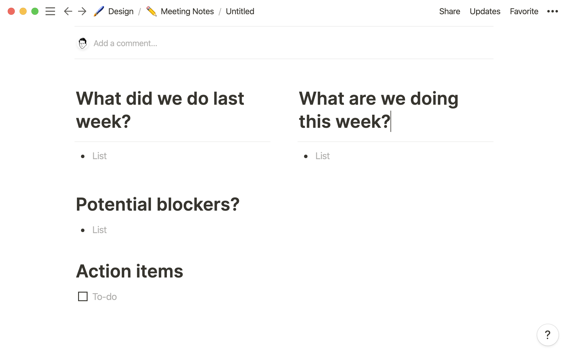The image size is (568, 355).
Task: Click the user avatar icon
Action: coord(82,43)
